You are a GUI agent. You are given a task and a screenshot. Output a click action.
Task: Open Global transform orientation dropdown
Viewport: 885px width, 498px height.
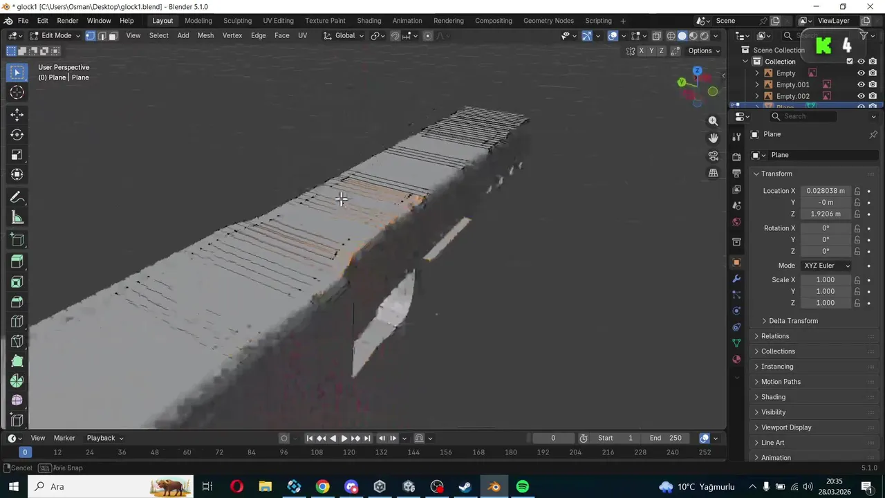tap(344, 36)
